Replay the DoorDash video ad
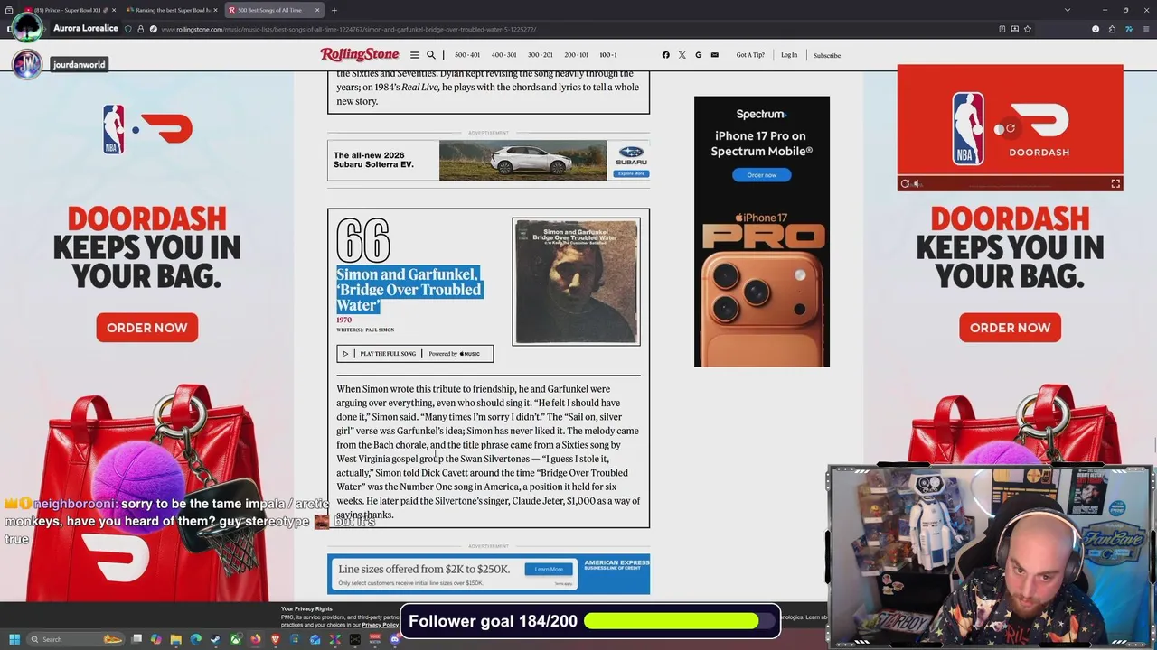The image size is (1157, 650). [905, 183]
